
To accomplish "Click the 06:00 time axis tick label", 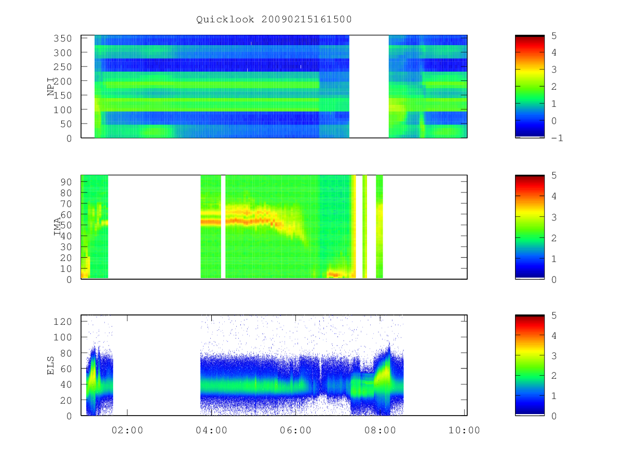I will [x=296, y=430].
